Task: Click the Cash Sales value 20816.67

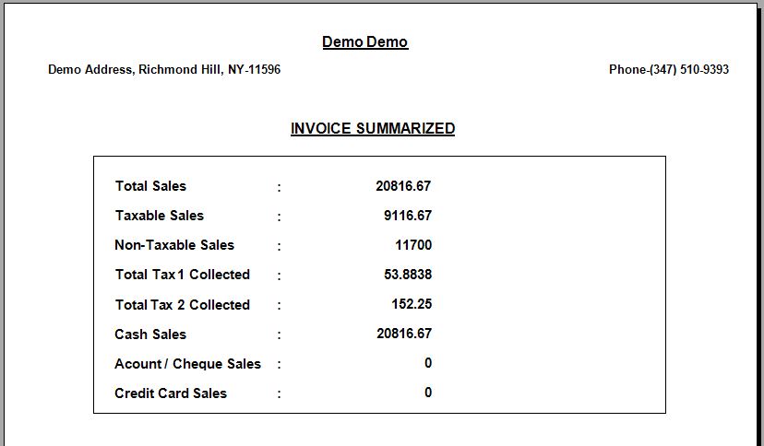Action: point(403,334)
